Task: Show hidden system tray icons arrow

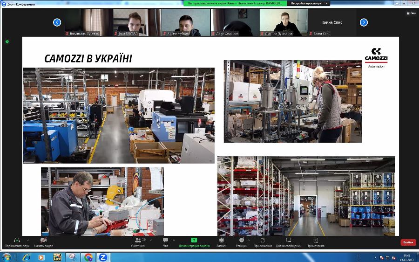Action: coord(375,257)
